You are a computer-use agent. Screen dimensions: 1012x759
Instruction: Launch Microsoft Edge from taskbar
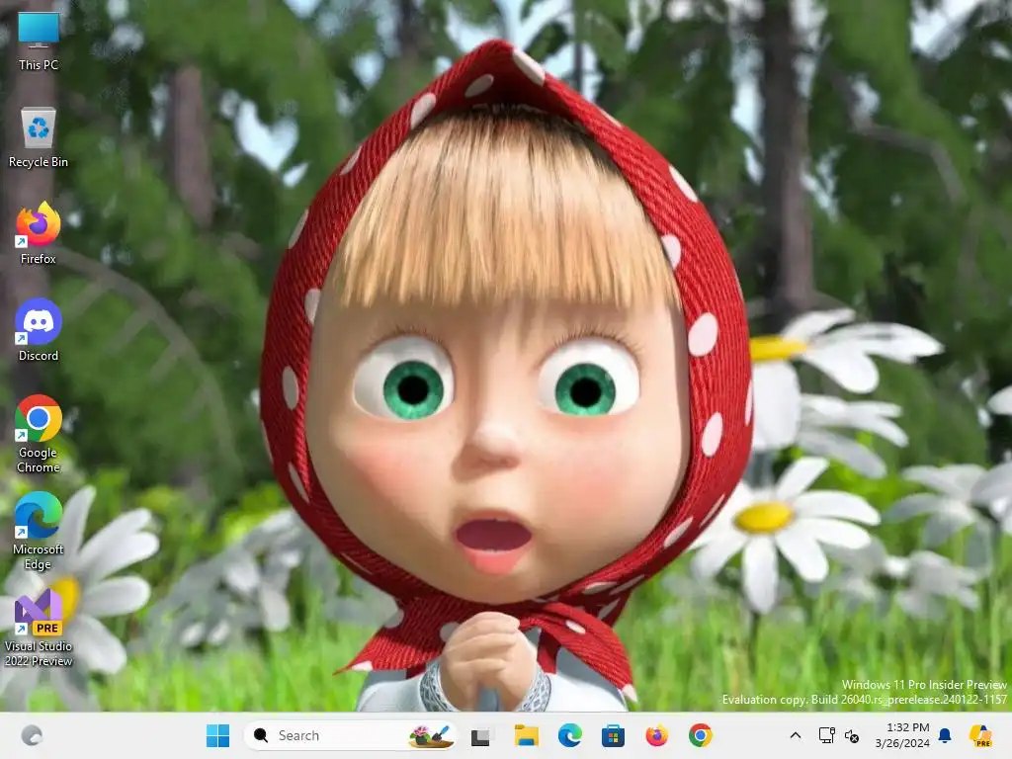click(x=569, y=735)
